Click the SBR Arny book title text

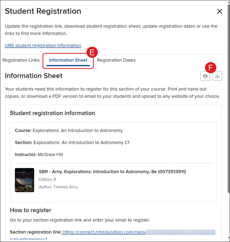pyautogui.click(x=113, y=171)
